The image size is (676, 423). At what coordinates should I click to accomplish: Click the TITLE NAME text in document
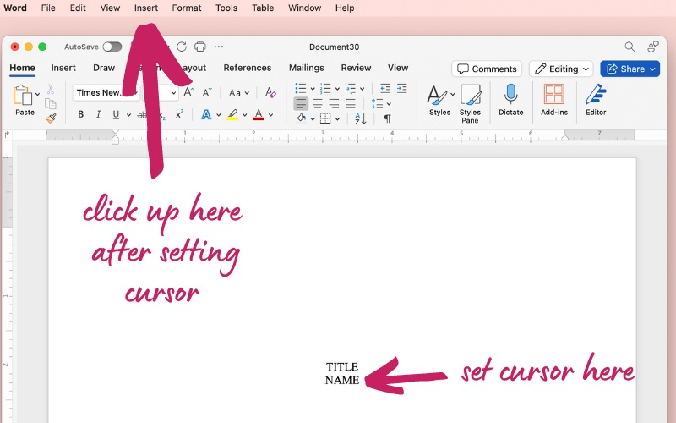pos(342,373)
